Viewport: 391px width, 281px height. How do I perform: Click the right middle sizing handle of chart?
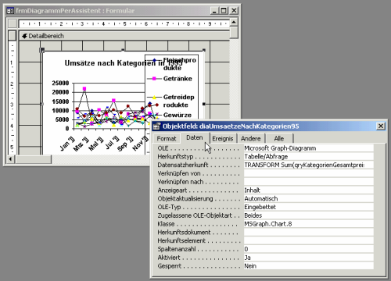click(x=204, y=104)
